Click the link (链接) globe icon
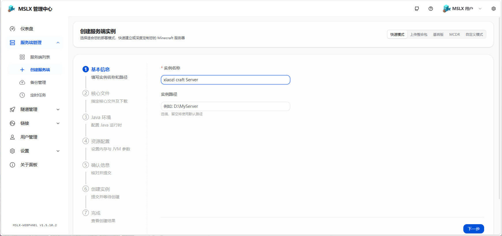 click(12, 123)
